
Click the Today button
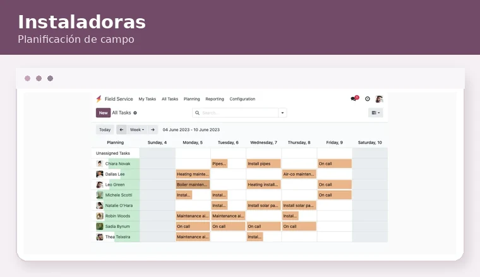coord(105,130)
